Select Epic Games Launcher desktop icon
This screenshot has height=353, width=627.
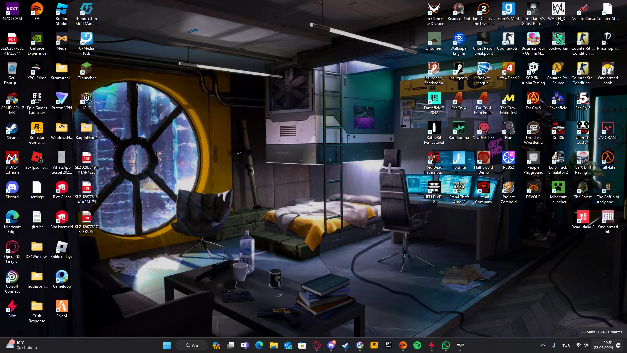point(37,104)
